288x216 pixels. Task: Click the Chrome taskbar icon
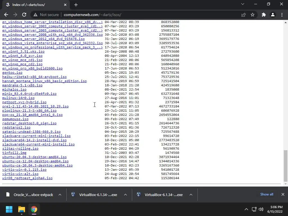34,209
